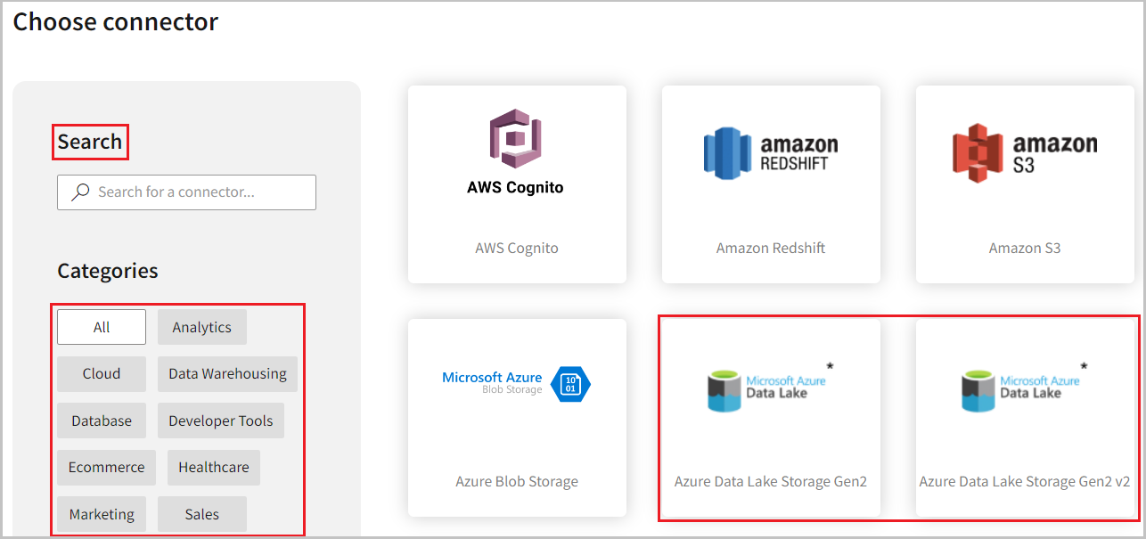Click the Choose connector heading
This screenshot has width=1146, height=539.
(x=115, y=21)
